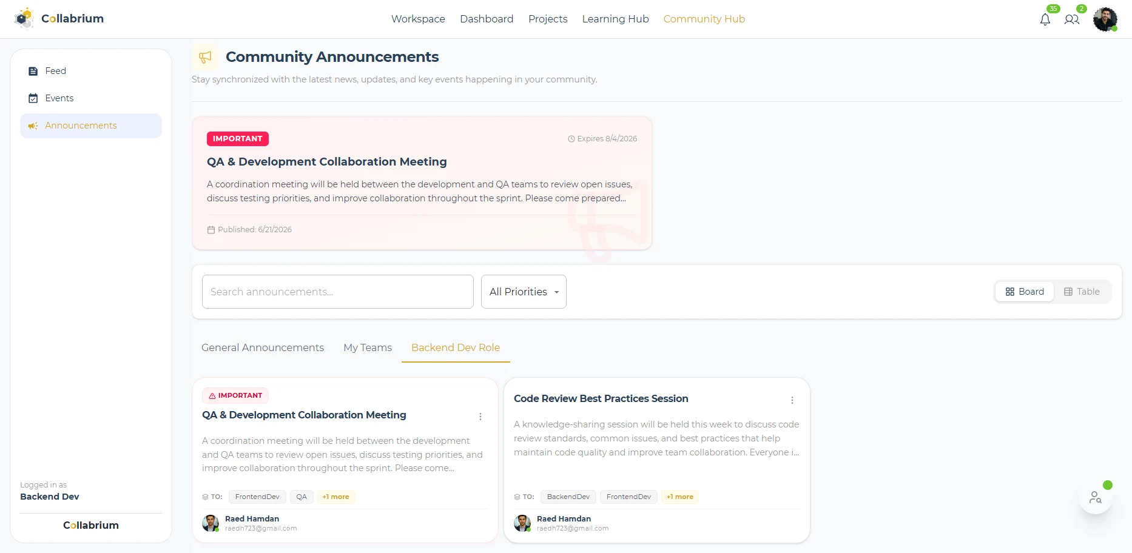This screenshot has height=553, width=1132.
Task: Switch to My Teams tab
Action: 368,347
